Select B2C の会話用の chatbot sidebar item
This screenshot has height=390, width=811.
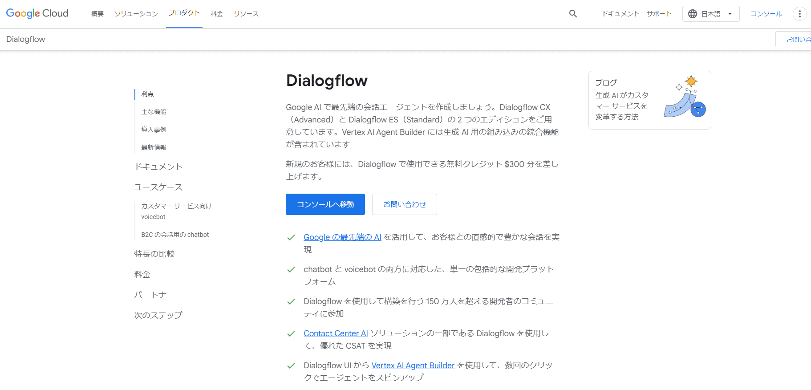click(175, 235)
